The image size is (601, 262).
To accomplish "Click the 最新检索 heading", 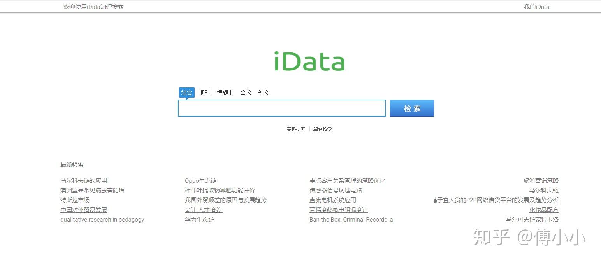I will (72, 164).
